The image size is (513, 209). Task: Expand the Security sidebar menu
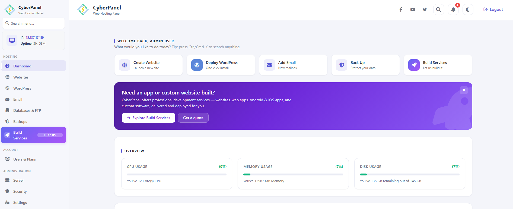34,191
